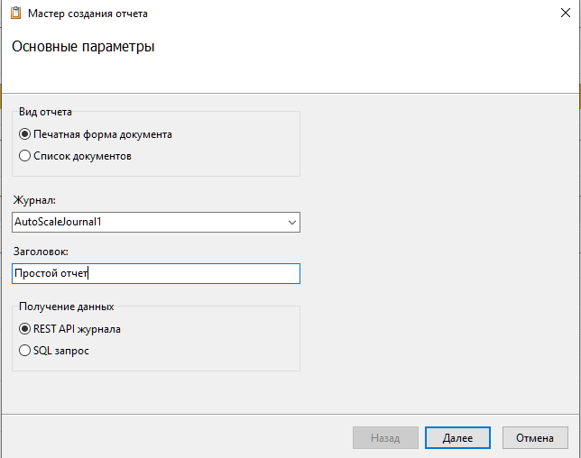Screen dimensions: 581x458
Task: Select REST API журнала as data source
Action: (x=25, y=329)
